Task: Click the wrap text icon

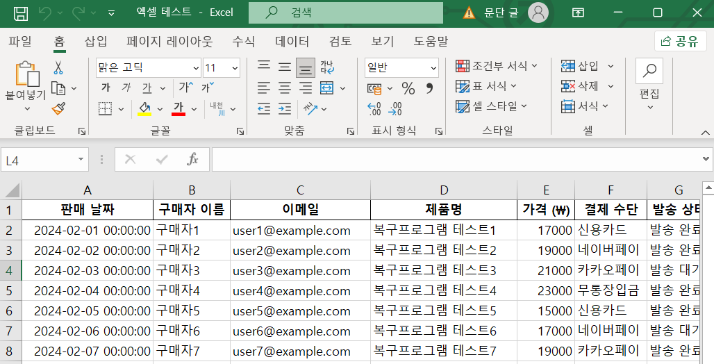Action: click(x=327, y=67)
